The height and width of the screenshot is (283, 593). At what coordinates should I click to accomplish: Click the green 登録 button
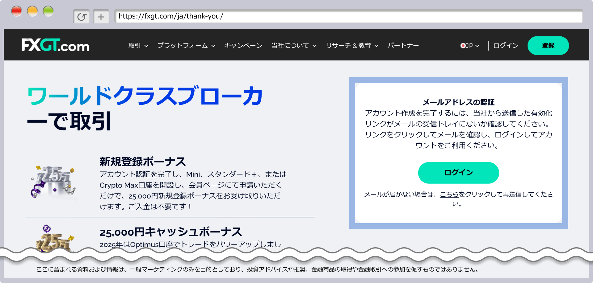click(548, 45)
